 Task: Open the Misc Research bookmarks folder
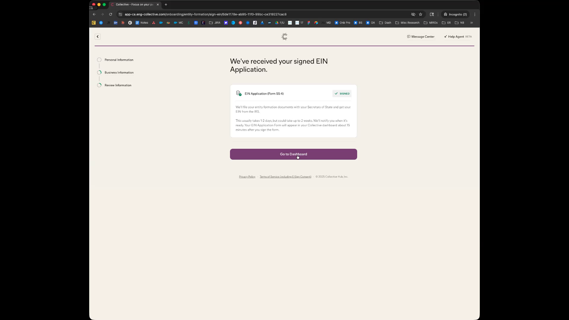407,23
